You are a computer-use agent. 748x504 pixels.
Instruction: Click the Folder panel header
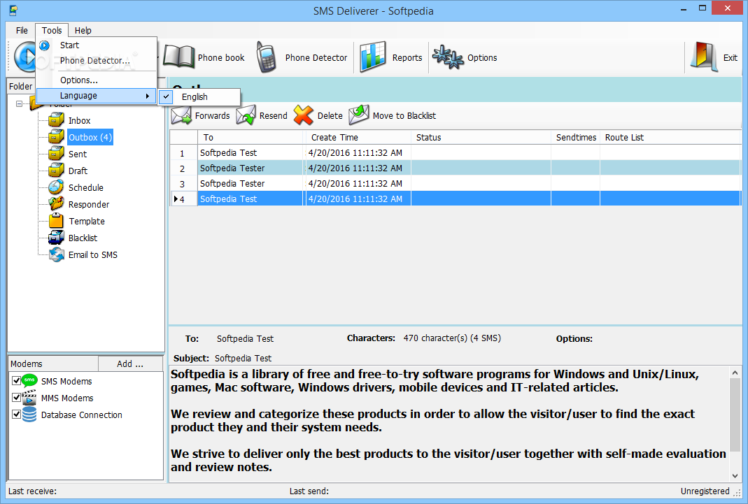(x=20, y=86)
